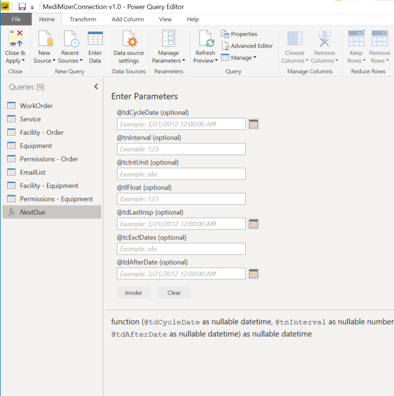
Task: Click the @tnInterval input field
Action: point(181,149)
